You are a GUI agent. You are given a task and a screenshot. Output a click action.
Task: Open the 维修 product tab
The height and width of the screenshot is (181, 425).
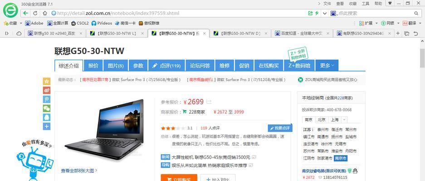pyautogui.click(x=225, y=66)
